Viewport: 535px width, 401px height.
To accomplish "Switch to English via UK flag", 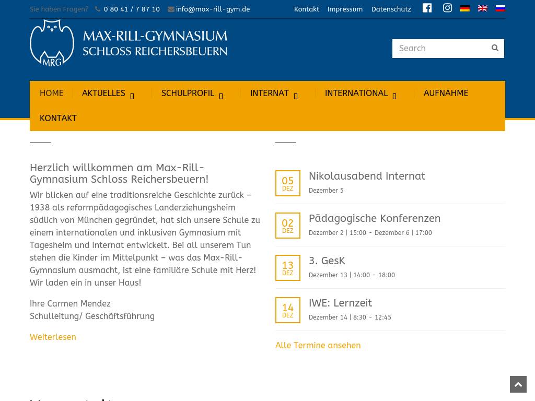I will click(x=482, y=8).
